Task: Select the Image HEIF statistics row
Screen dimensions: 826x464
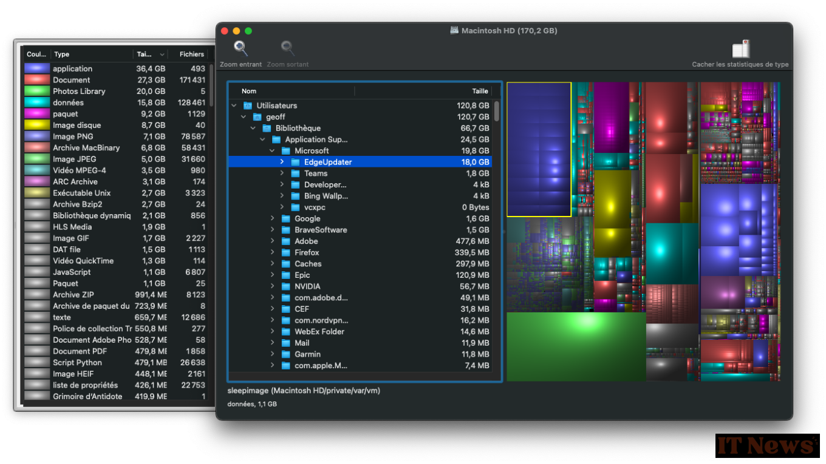Action: tap(115, 374)
